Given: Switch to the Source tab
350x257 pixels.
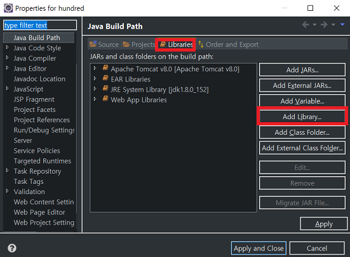Looking at the screenshot, I should point(104,45).
